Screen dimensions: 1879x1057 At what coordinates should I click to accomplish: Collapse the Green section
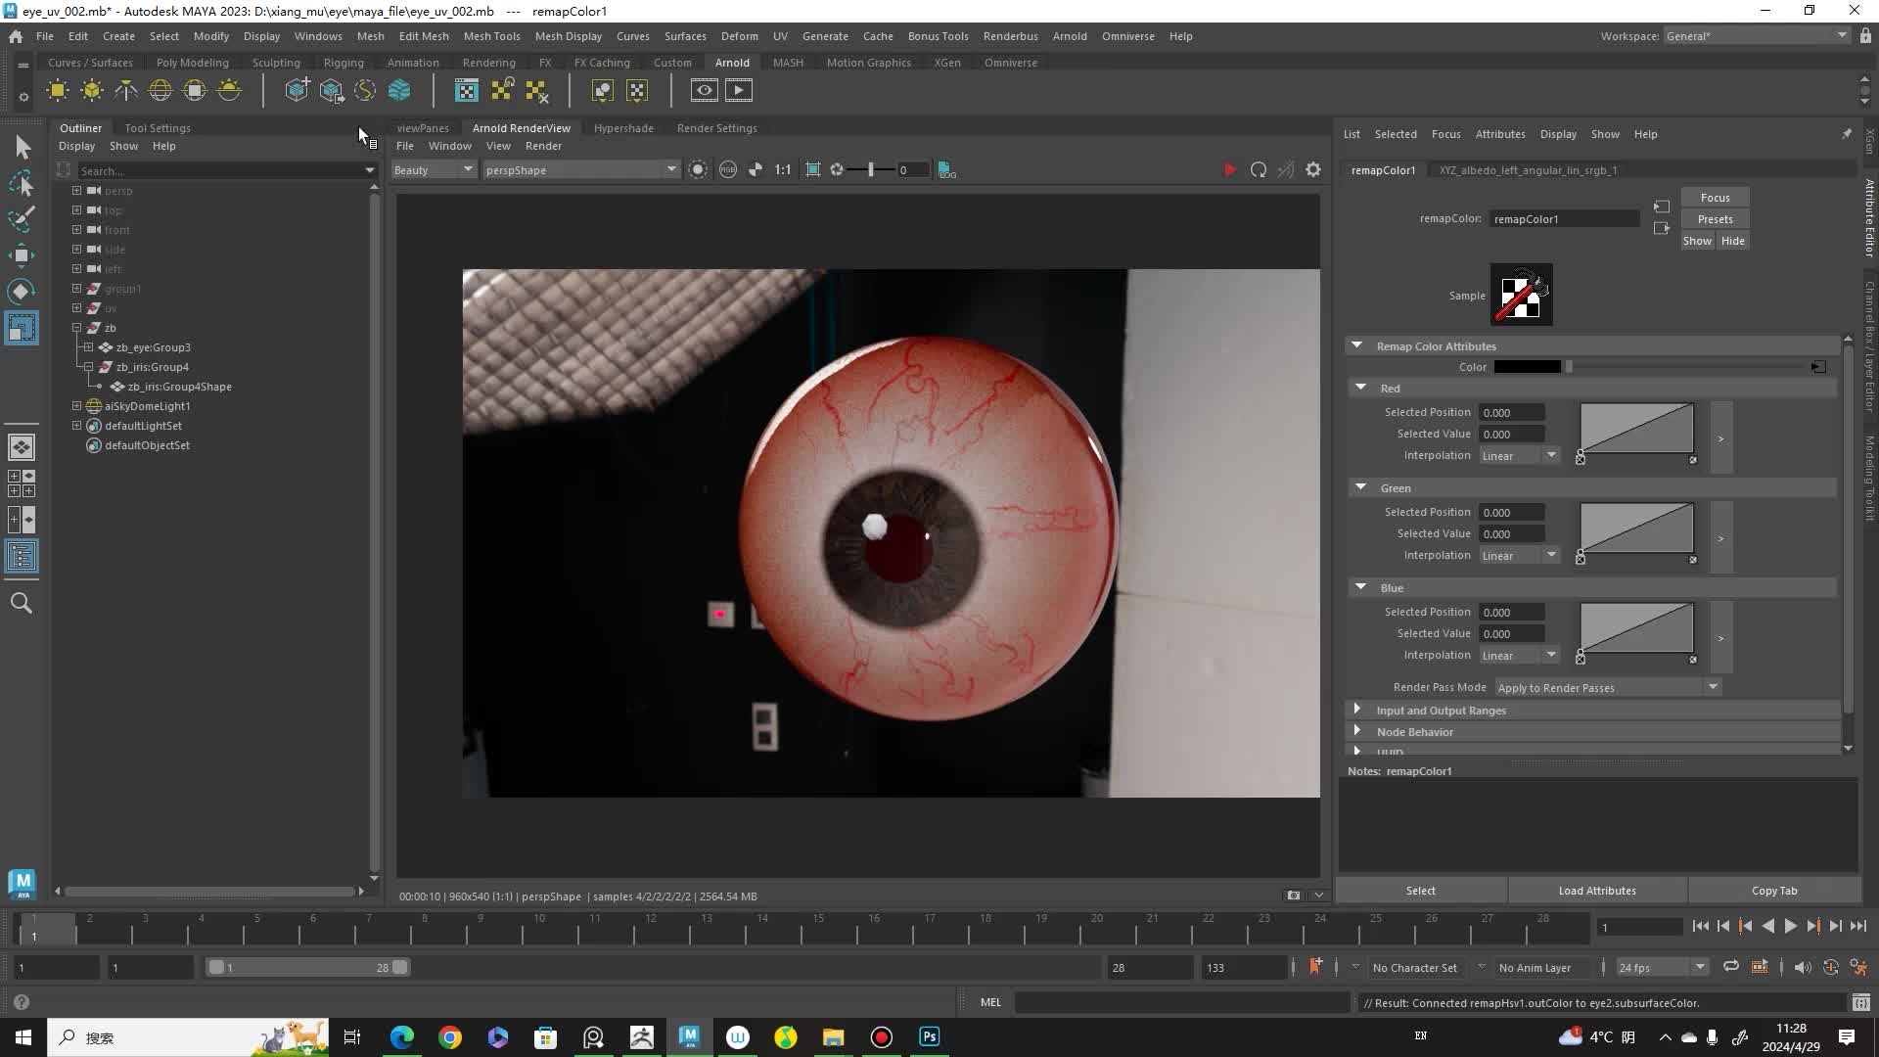click(x=1360, y=487)
